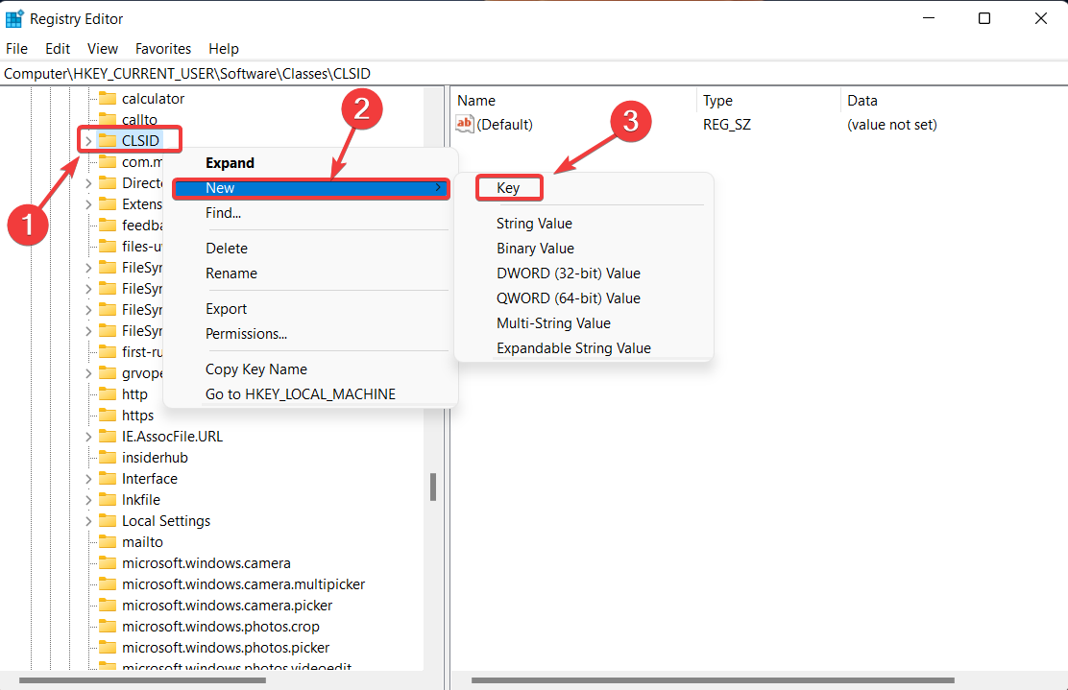Click the Local Settings folder icon
Screen dimensions: 1068x690
(x=108, y=521)
